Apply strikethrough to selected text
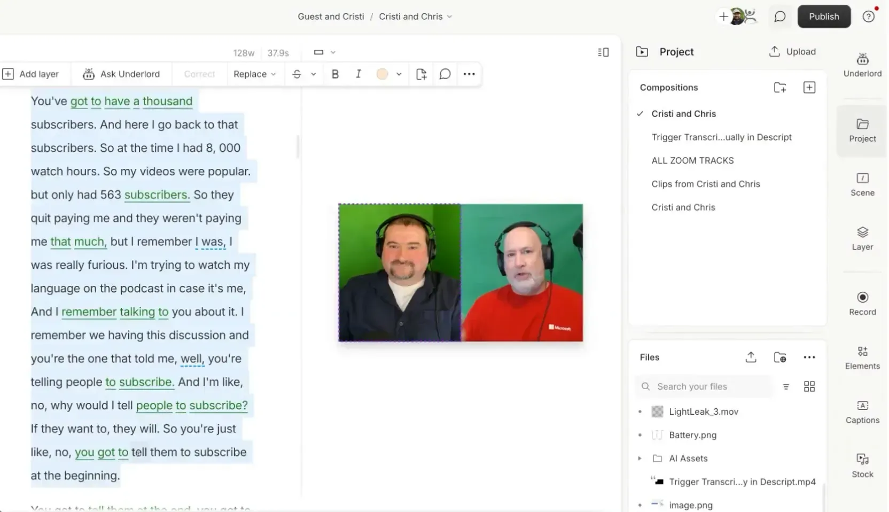889x512 pixels. click(x=297, y=74)
